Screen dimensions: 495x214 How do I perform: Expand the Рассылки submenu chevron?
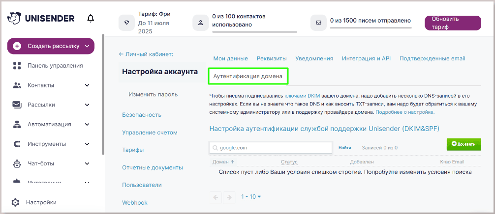point(87,105)
